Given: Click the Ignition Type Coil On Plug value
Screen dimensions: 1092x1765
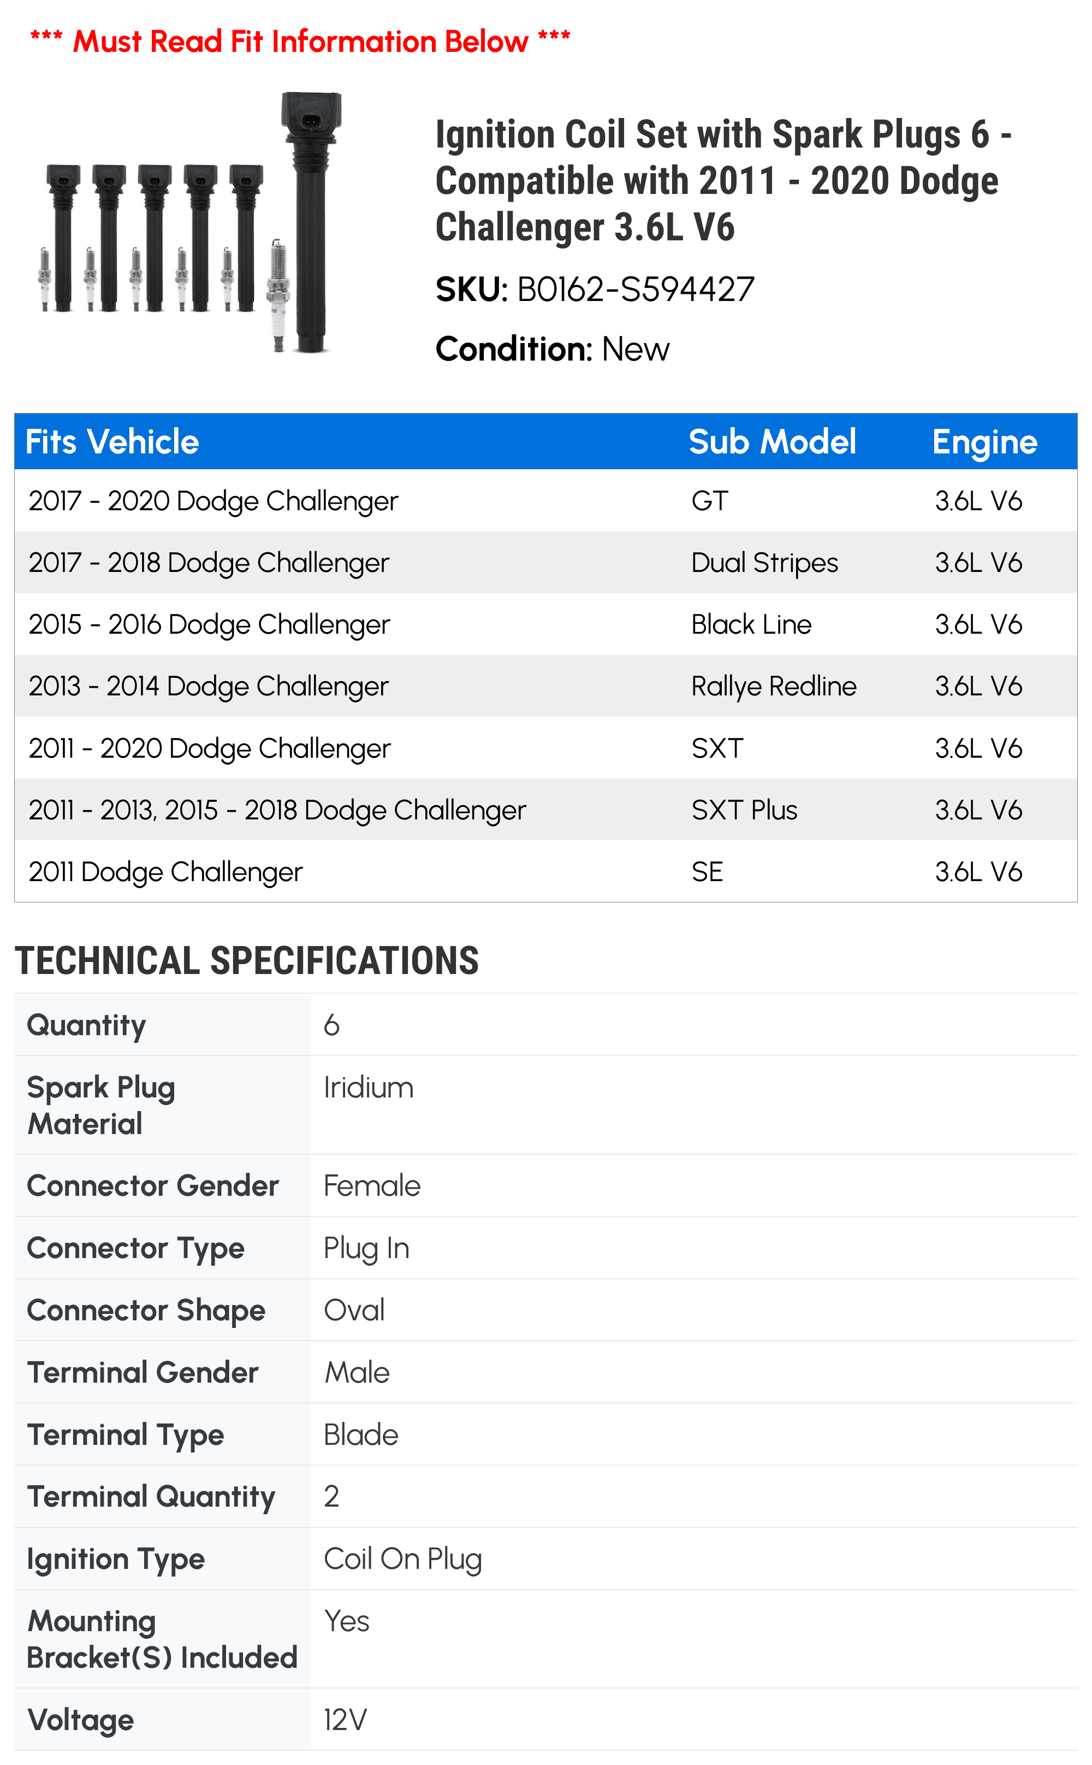Looking at the screenshot, I should pyautogui.click(x=402, y=1559).
